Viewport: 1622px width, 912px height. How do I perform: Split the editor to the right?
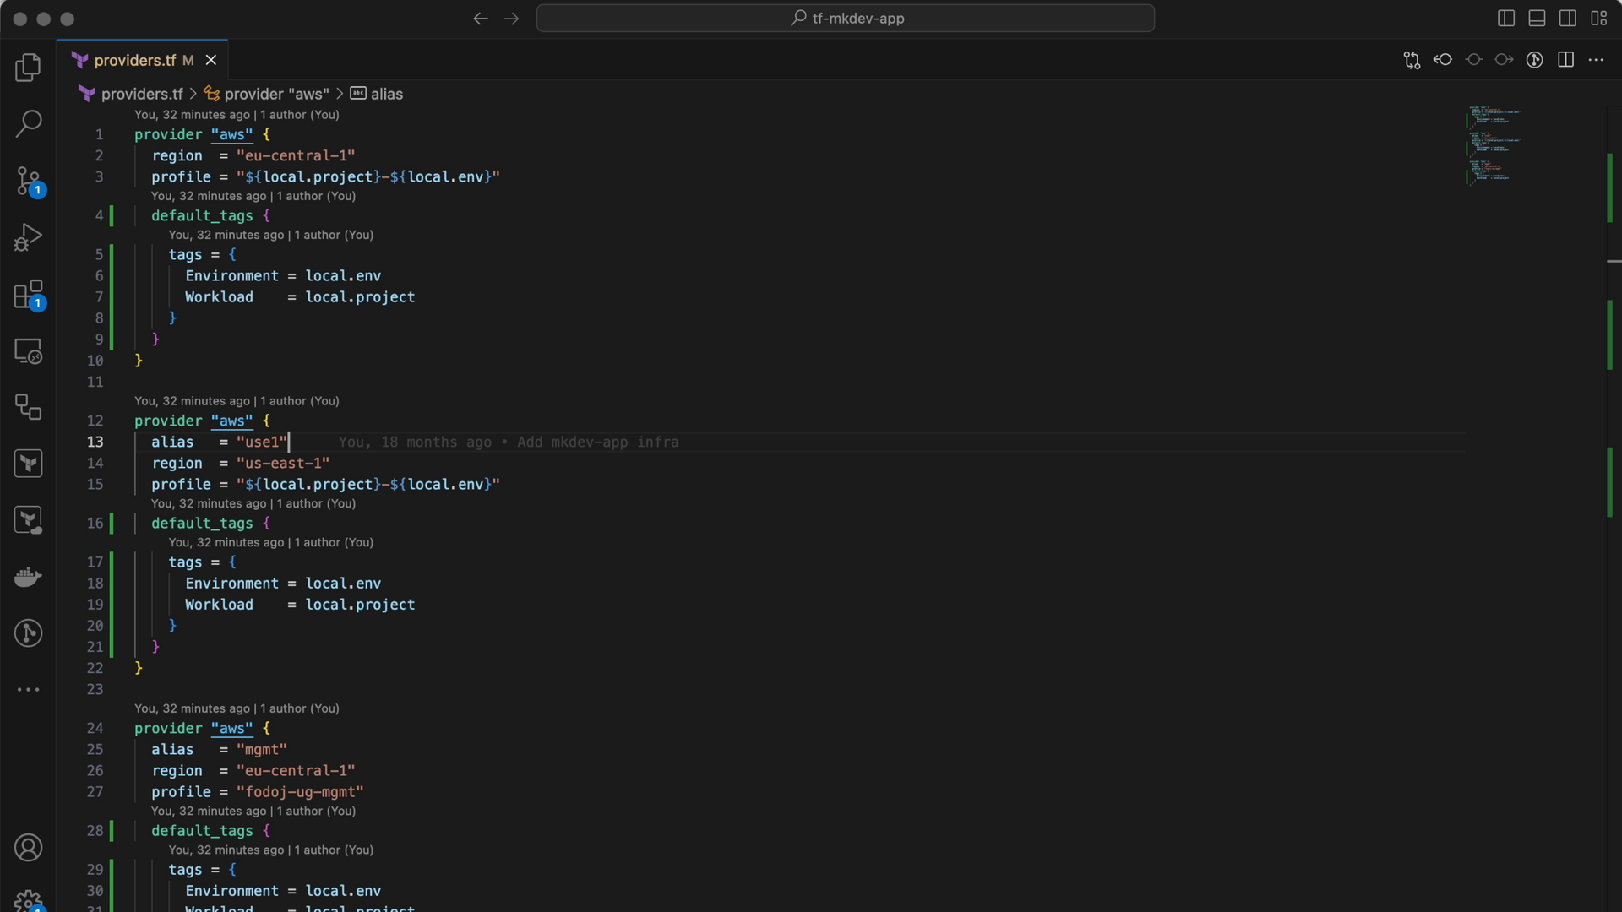(x=1565, y=60)
